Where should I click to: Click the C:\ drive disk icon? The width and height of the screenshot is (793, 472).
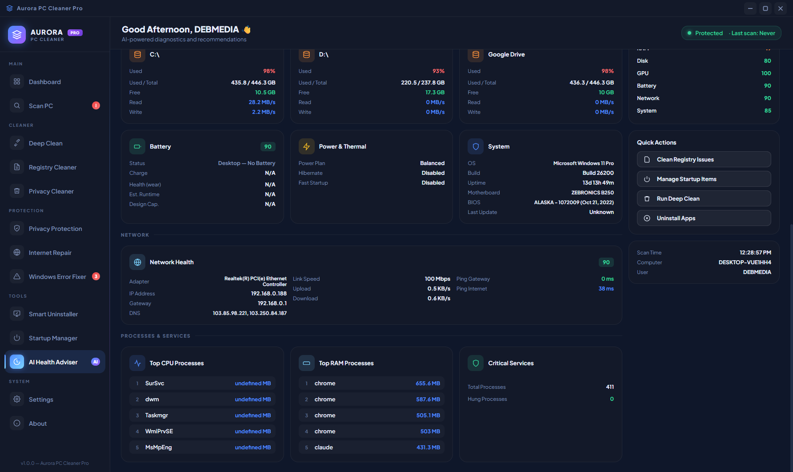(137, 55)
